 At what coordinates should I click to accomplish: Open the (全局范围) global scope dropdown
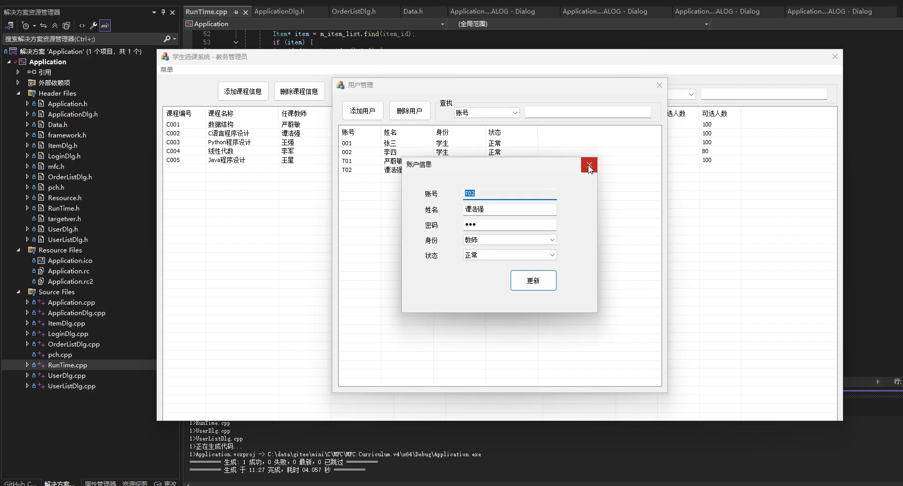coord(707,24)
